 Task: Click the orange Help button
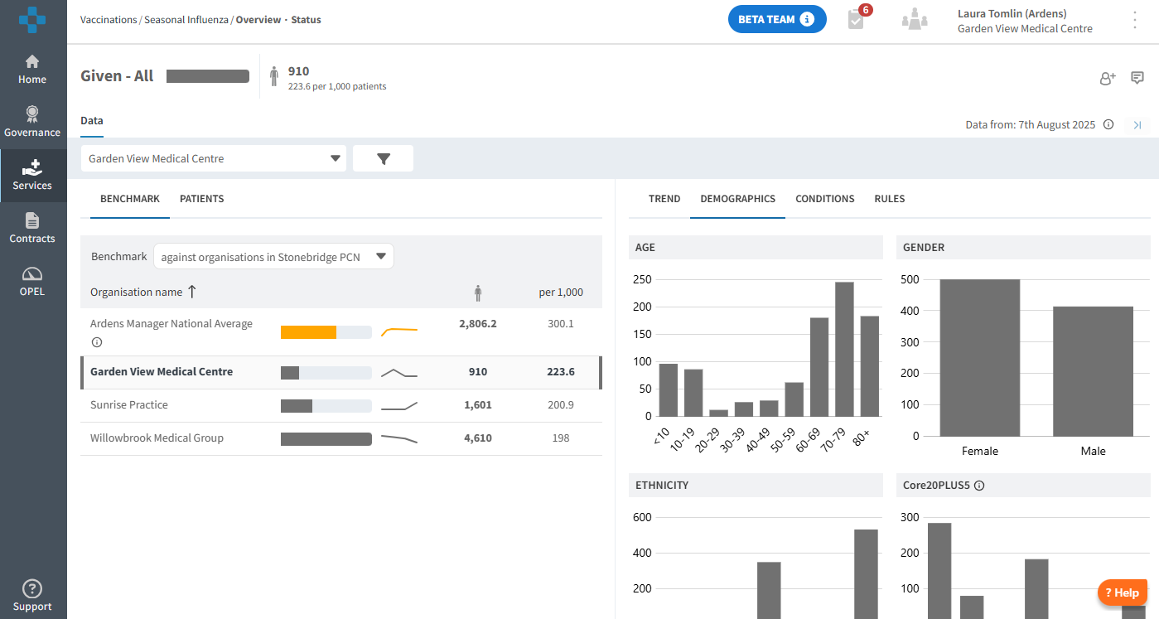1123,592
